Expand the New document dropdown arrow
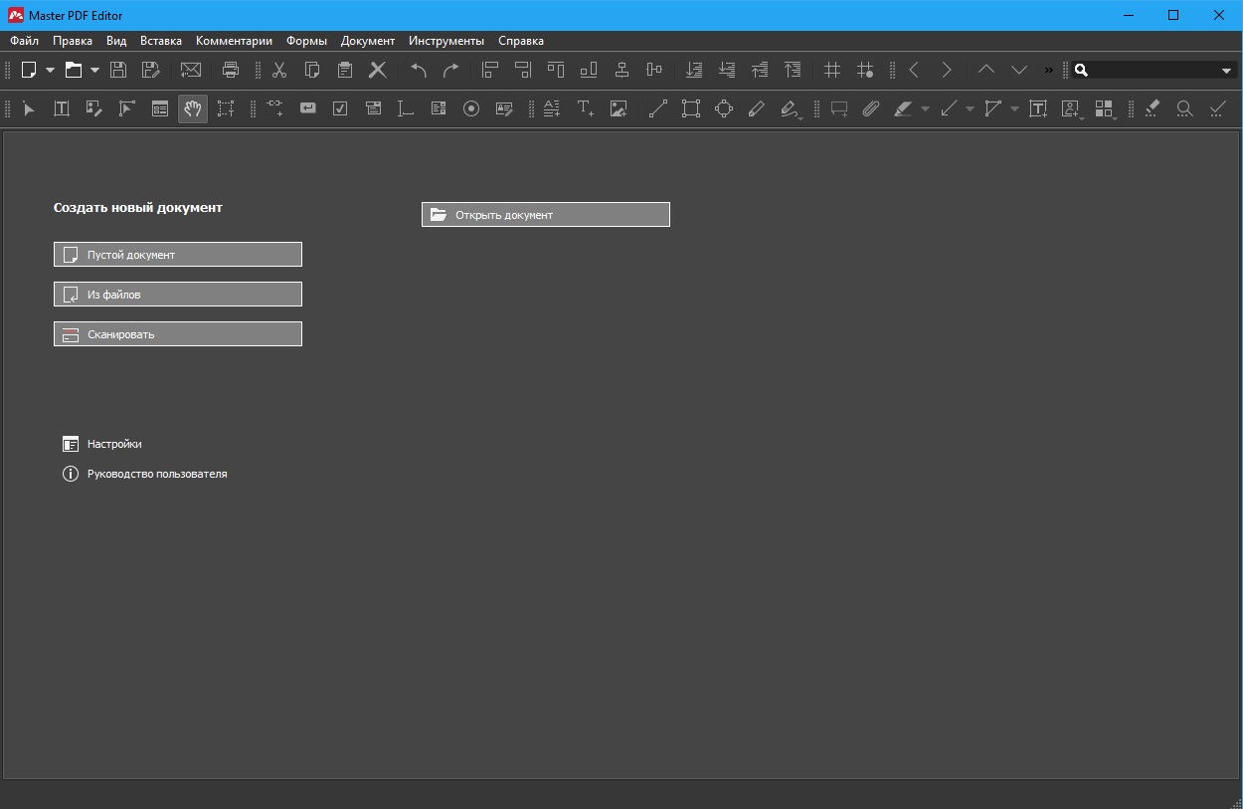Screen dimensions: 1243x809 pyautogui.click(x=50, y=70)
